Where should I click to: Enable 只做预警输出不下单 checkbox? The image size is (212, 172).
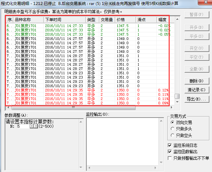pos(170,158)
